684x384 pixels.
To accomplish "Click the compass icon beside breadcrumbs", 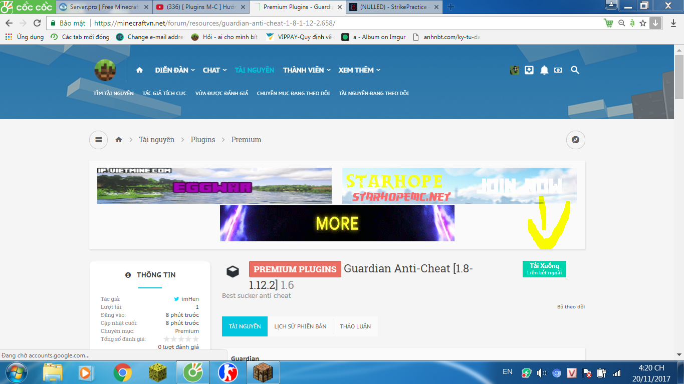I will coord(576,140).
